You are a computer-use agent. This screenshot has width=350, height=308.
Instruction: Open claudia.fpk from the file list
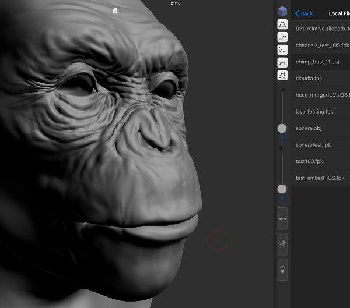tap(309, 78)
